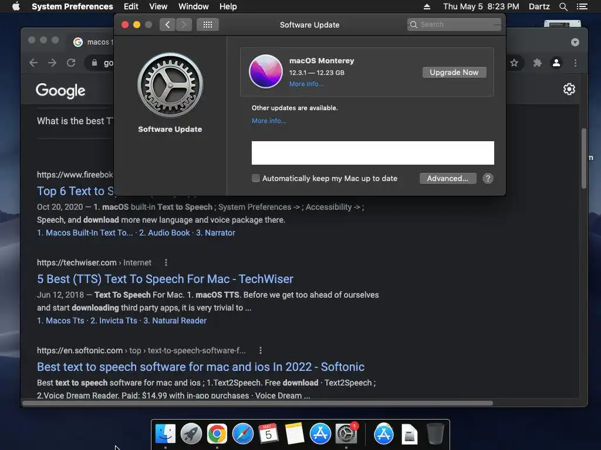Open the View menu
This screenshot has width=601, height=450.
[158, 6]
